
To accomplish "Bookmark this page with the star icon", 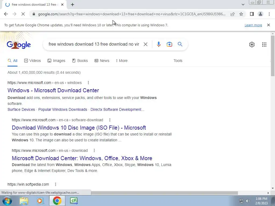I will [241, 14].
